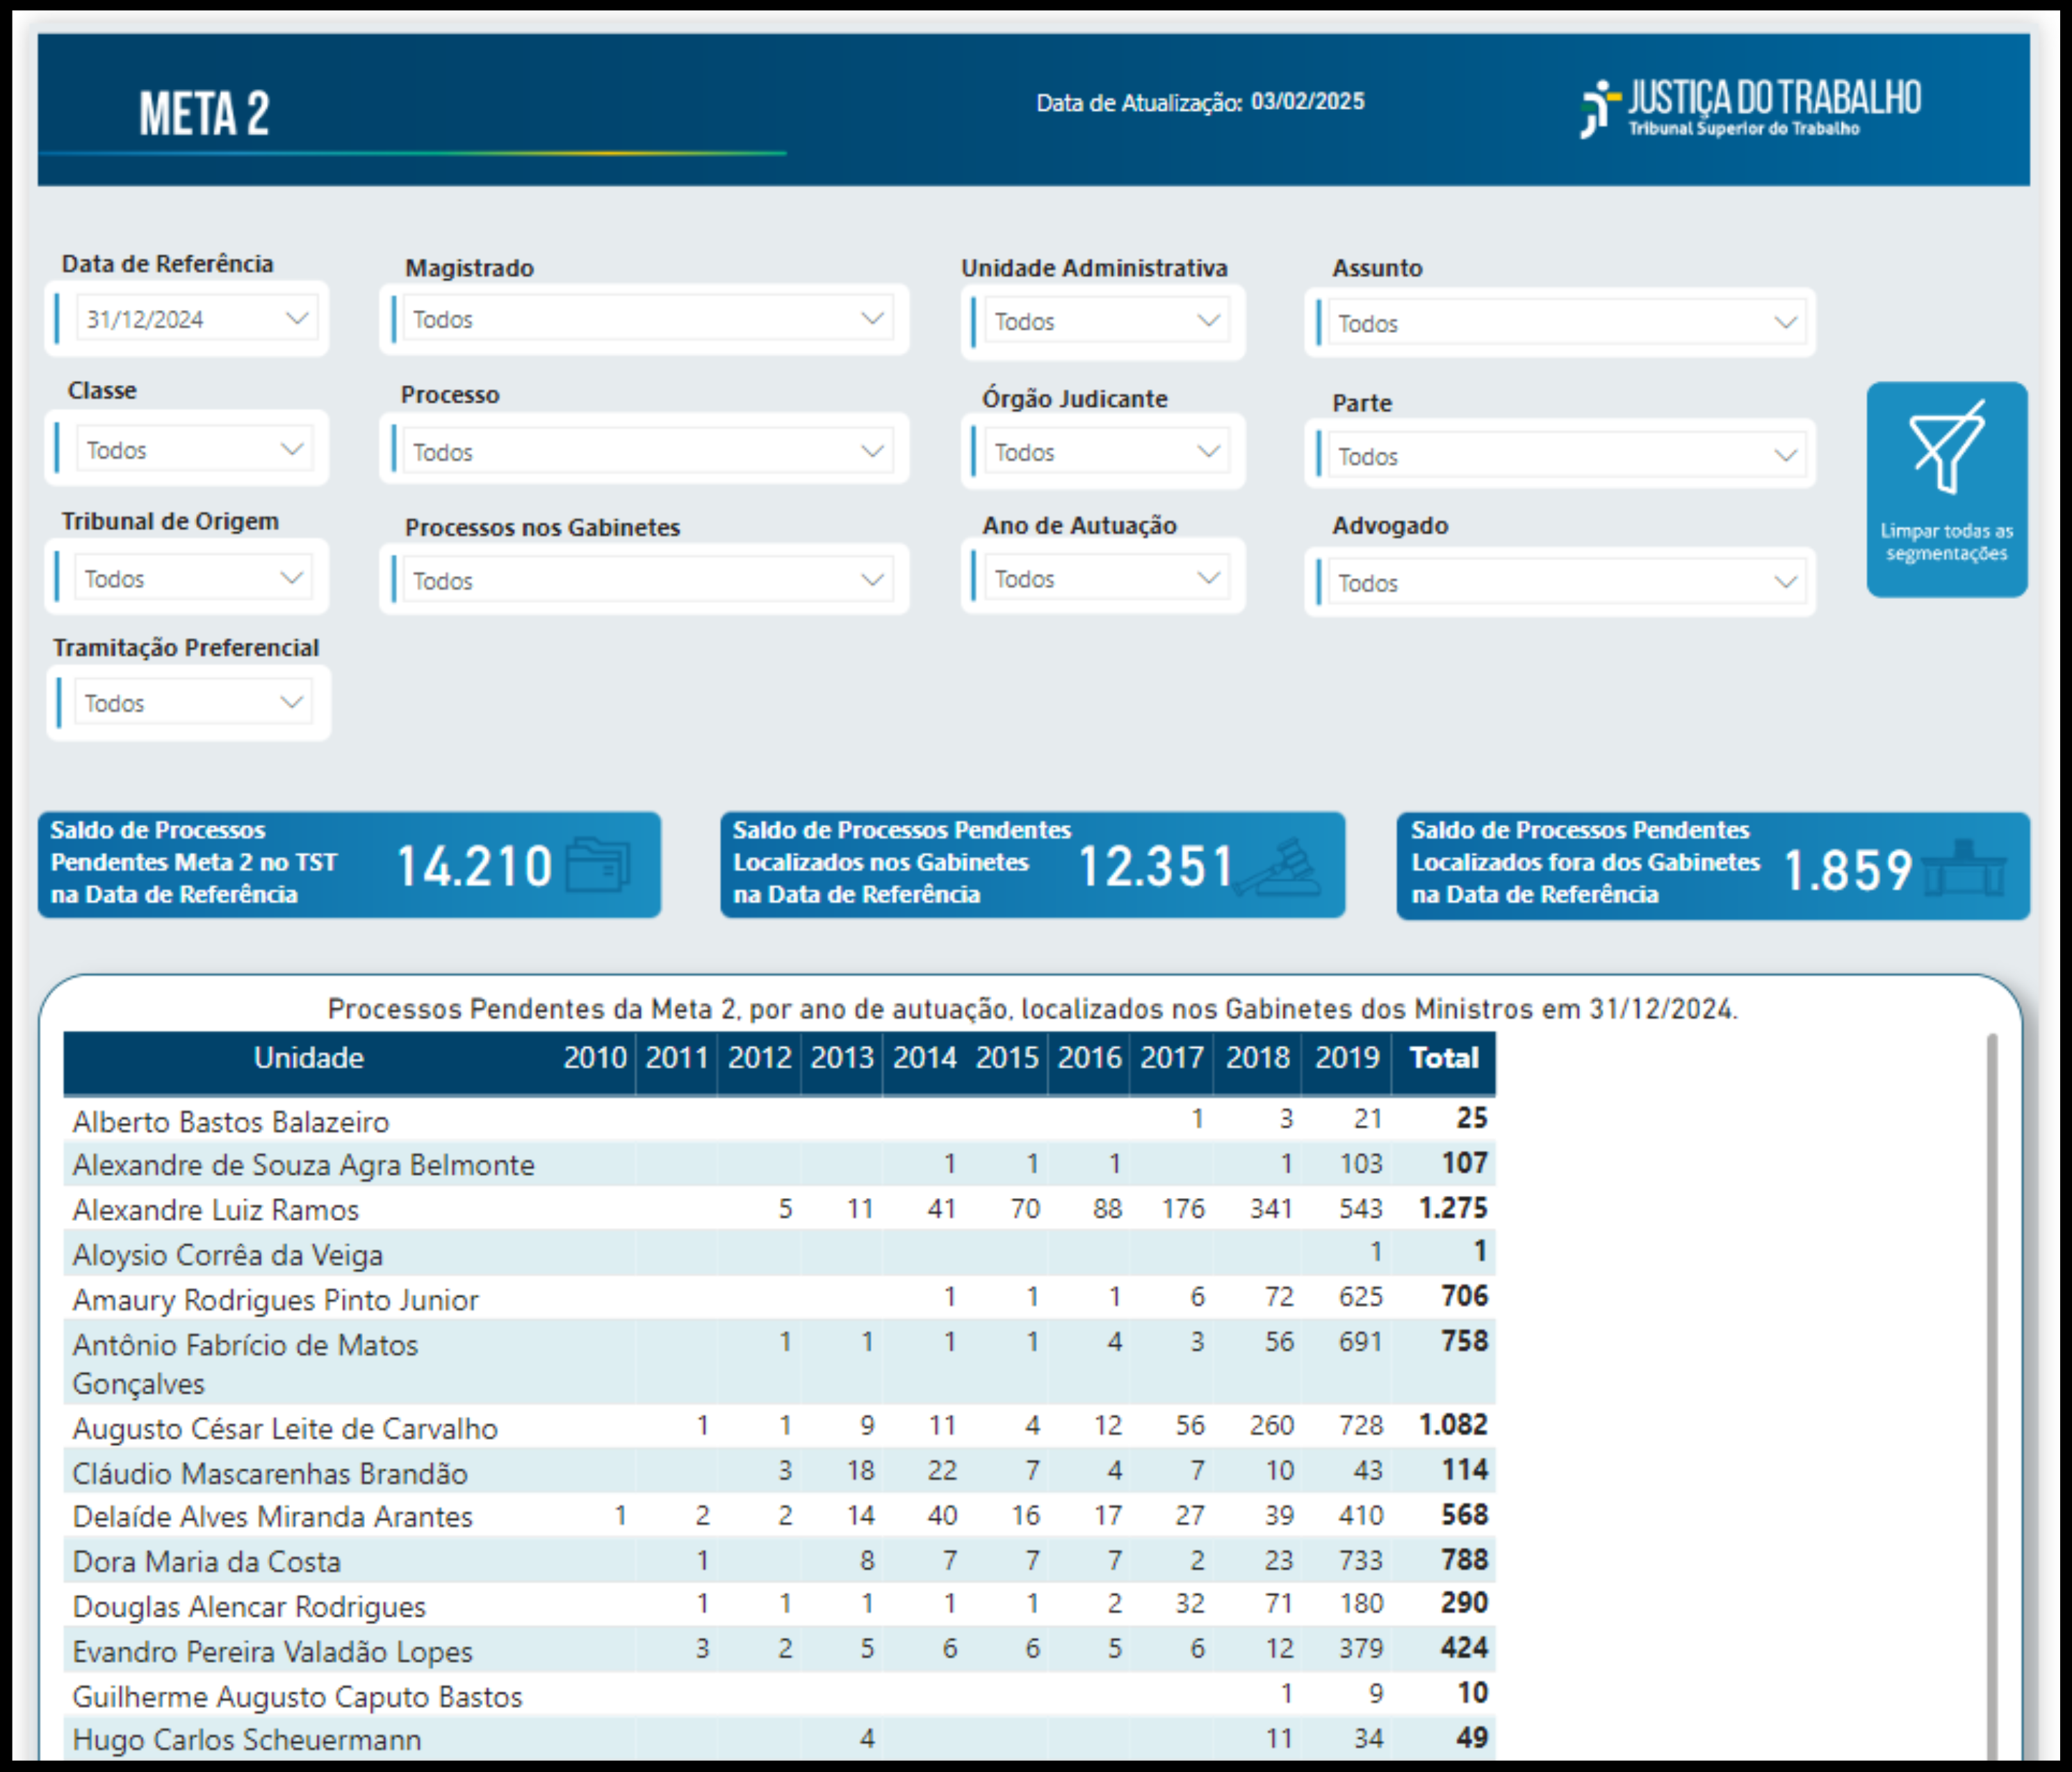
Task: Click 'Limpar todas as segmentações' label
Action: pyautogui.click(x=1947, y=542)
